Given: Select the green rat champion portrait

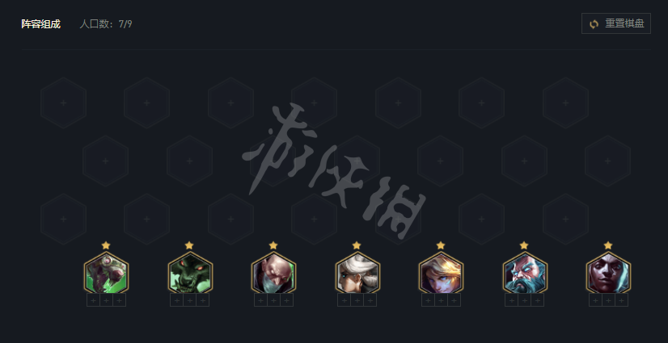Looking at the screenshot, I should click(106, 273).
